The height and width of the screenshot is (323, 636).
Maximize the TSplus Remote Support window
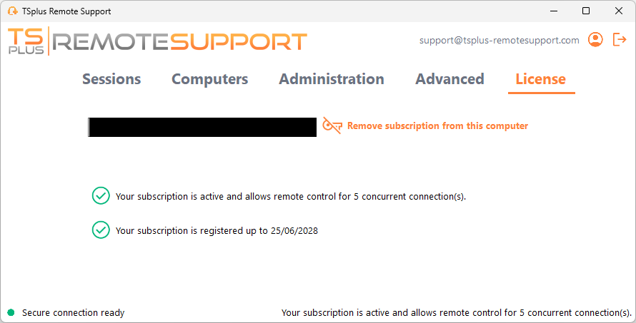(586, 11)
